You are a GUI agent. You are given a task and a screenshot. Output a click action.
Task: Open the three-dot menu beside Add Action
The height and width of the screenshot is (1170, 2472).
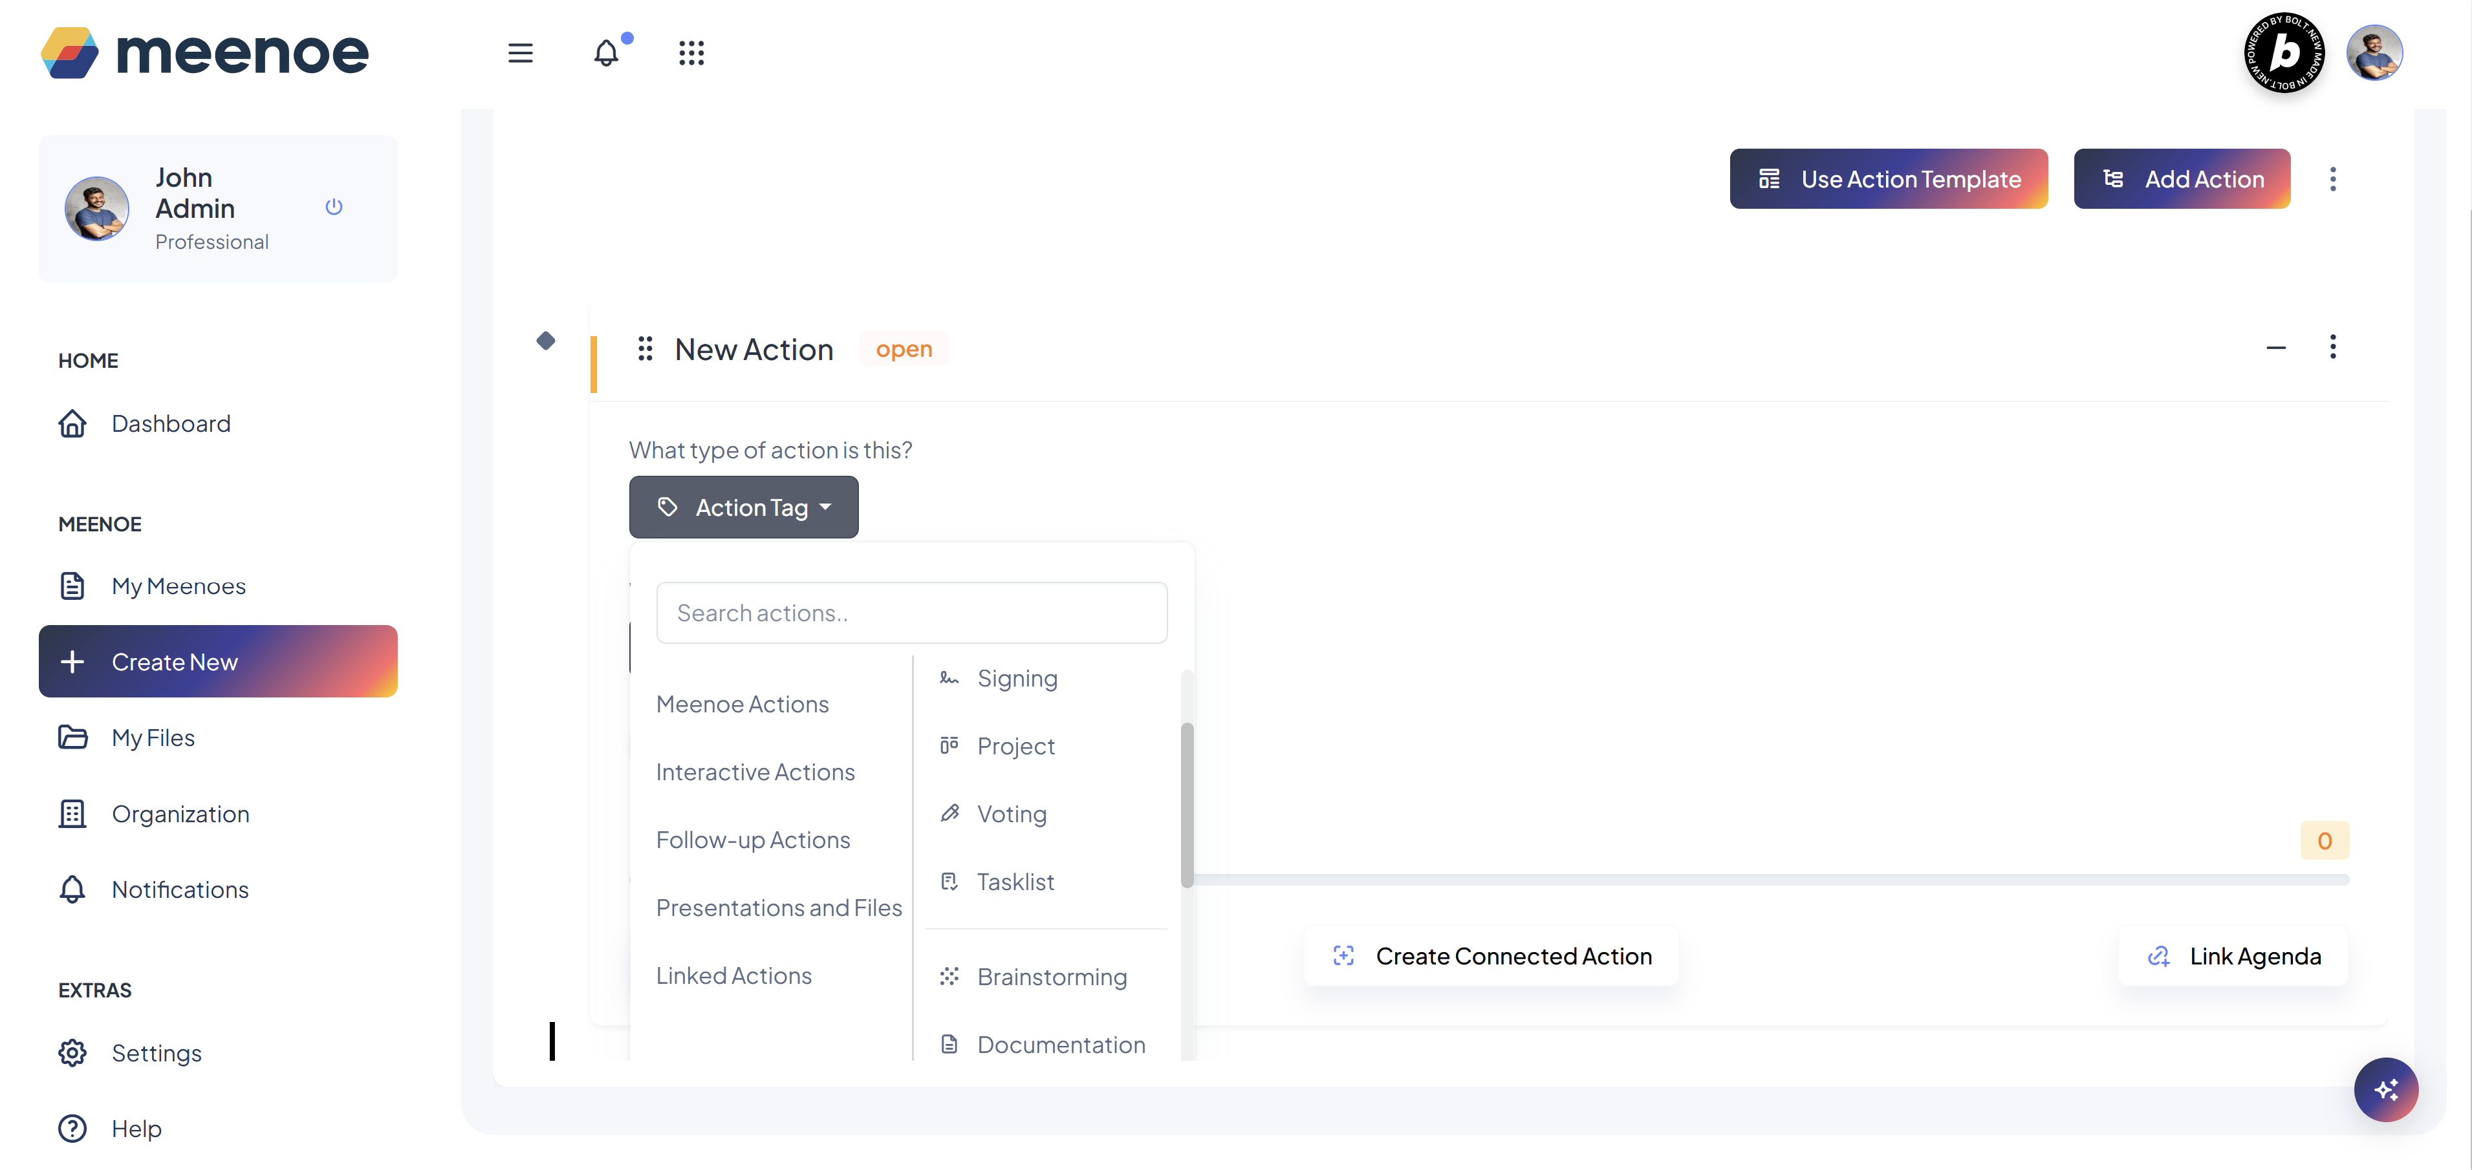2332,178
